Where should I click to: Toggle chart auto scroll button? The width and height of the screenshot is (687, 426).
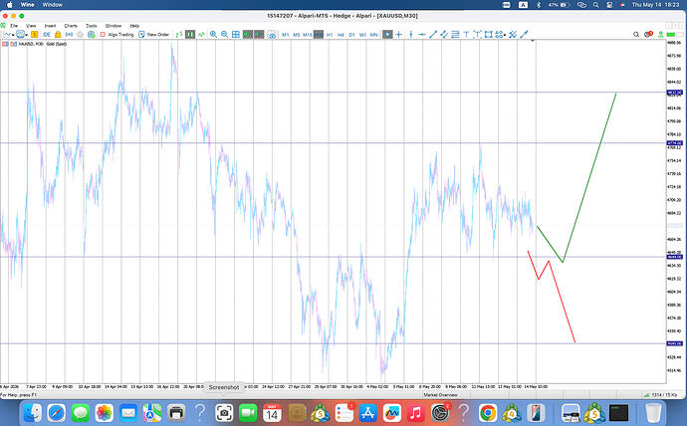[x=248, y=34]
